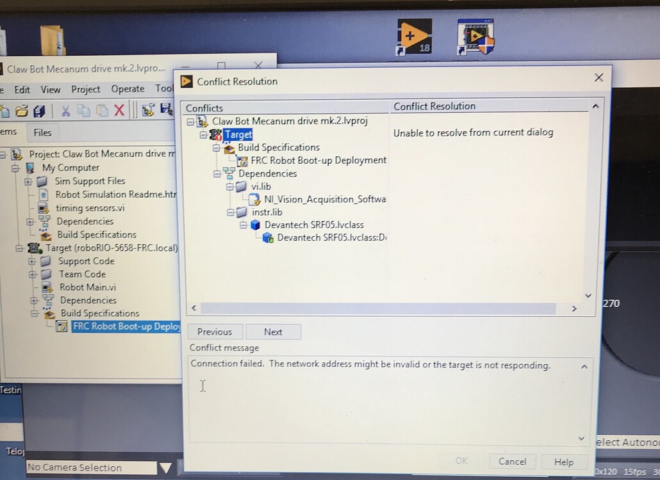Select 'Devantech SRF05.lvclass' row
660x480 pixels.
pos(314,225)
